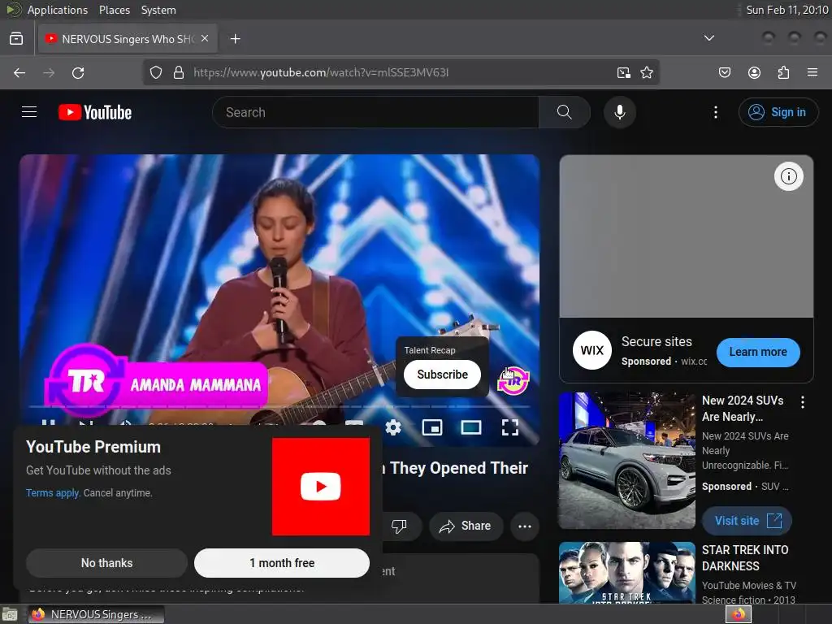Open Star Trek Into Darkness thumbnail
Image resolution: width=832 pixels, height=624 pixels.
(x=627, y=573)
